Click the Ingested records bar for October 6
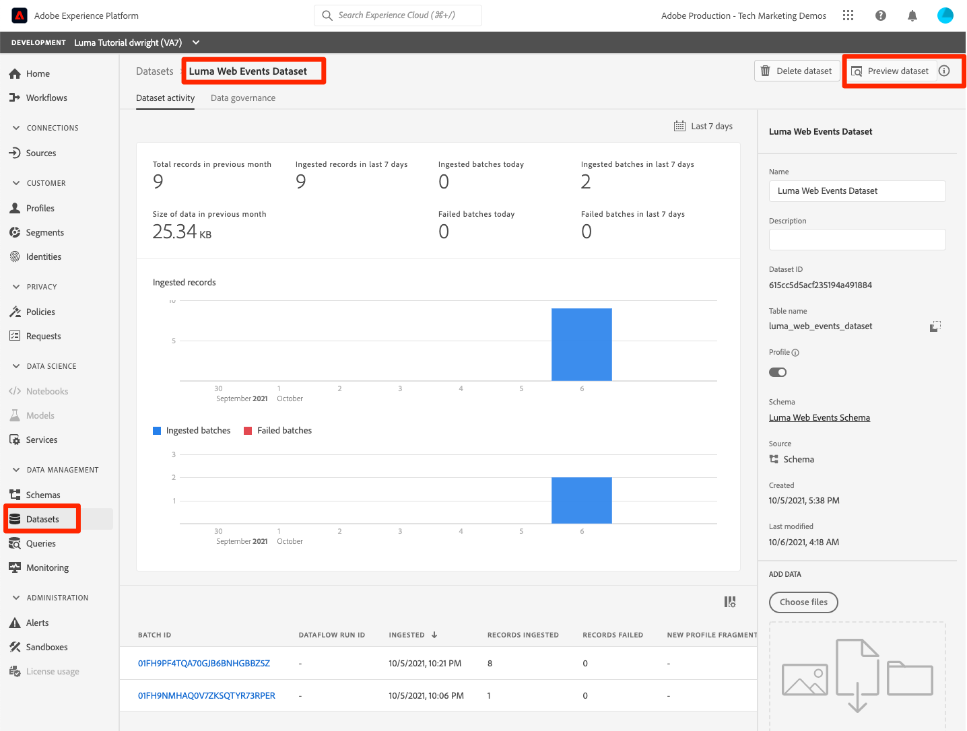This screenshot has width=967, height=731. pyautogui.click(x=582, y=345)
